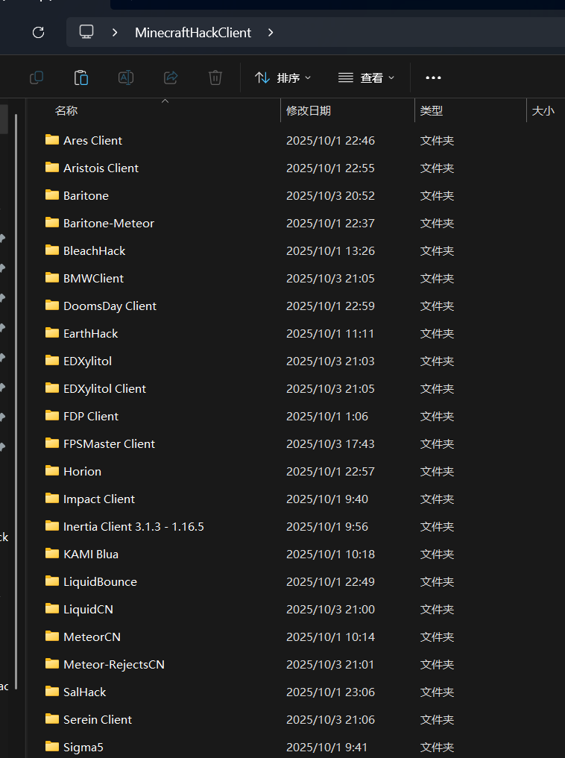The image size is (565, 758).
Task: Click the Paste clipboard icon
Action: (x=81, y=78)
